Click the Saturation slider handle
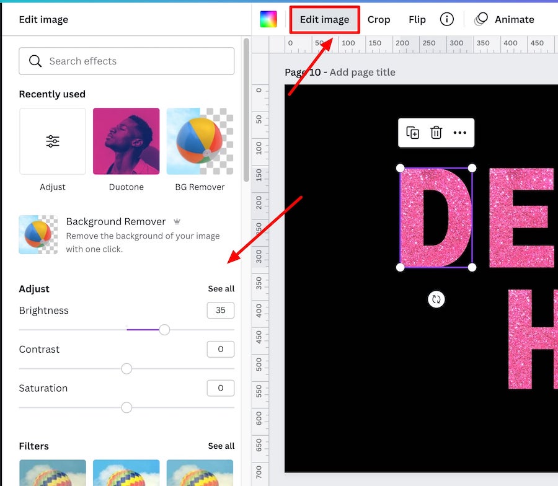 click(x=126, y=407)
